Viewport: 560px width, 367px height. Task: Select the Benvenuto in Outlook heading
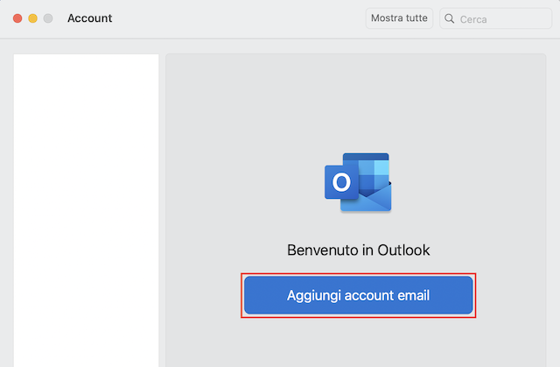[x=358, y=251]
